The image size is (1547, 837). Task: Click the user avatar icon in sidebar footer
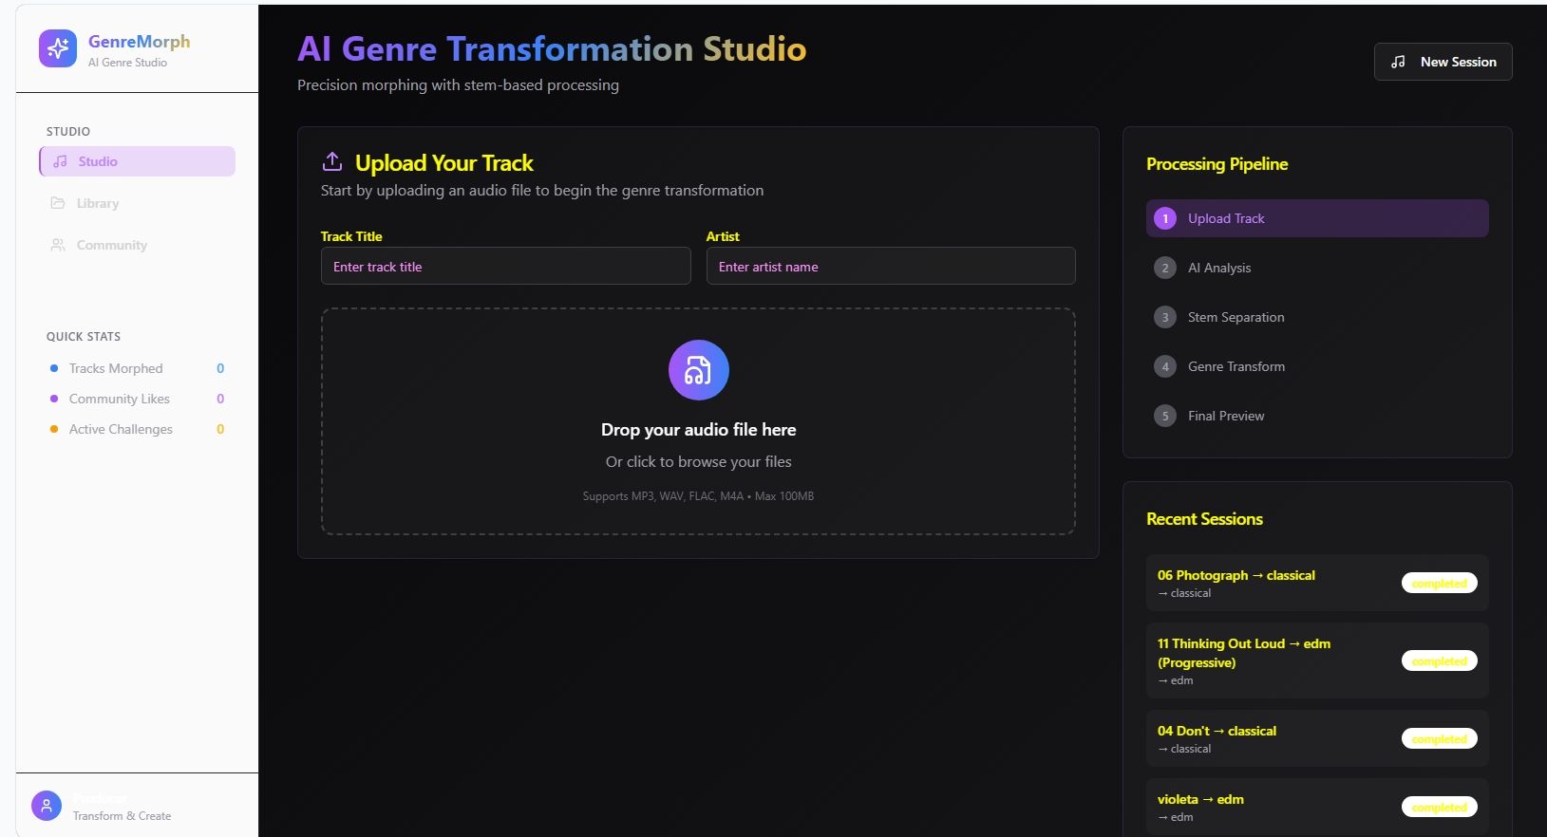pos(47,806)
